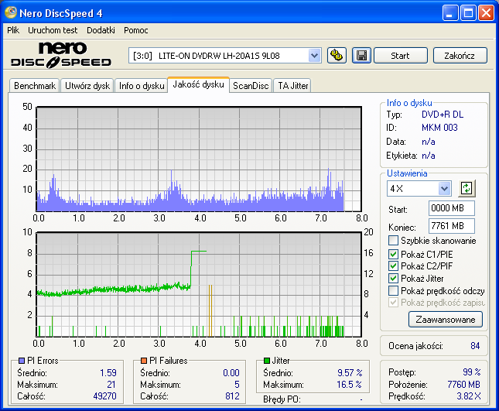Close the Nero DiscSpeed window
This screenshot has width=499, height=411.
point(487,13)
